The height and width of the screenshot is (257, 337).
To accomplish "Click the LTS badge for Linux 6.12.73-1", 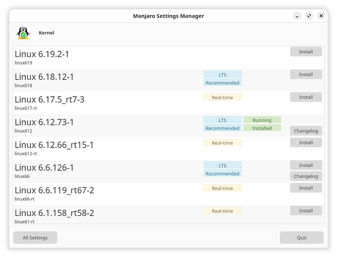I will click(223, 120).
